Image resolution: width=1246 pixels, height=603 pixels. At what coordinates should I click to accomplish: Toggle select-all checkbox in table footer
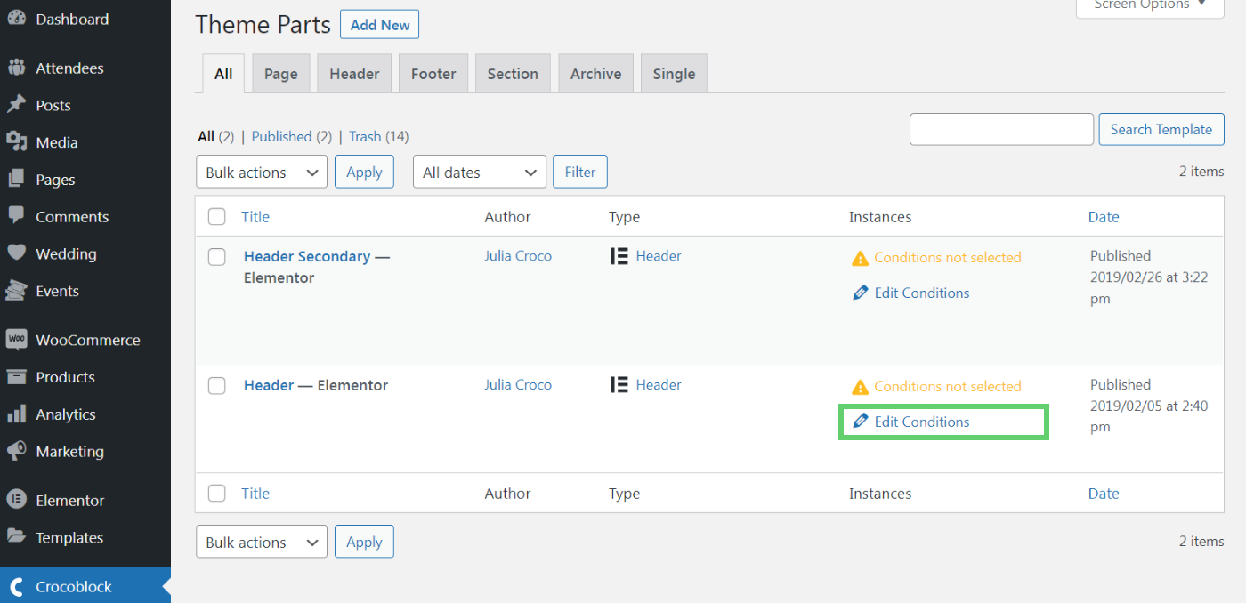(217, 494)
